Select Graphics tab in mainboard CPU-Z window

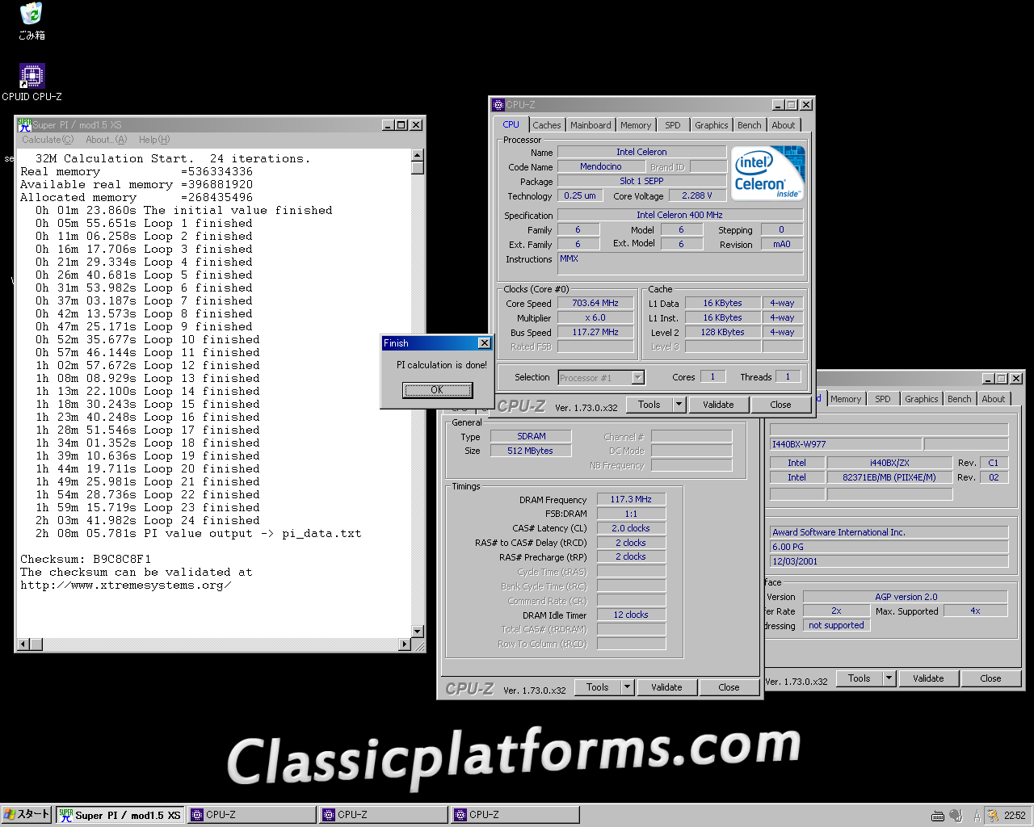click(922, 399)
